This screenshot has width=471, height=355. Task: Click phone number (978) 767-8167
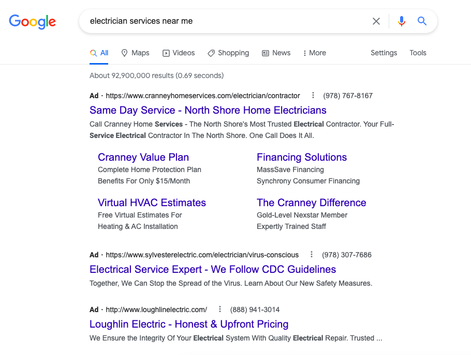tap(348, 96)
